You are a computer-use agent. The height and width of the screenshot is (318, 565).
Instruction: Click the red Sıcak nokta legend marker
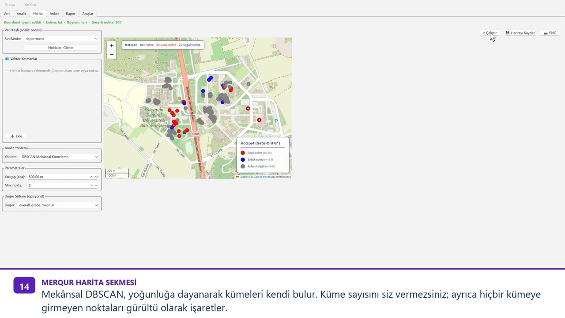point(243,153)
